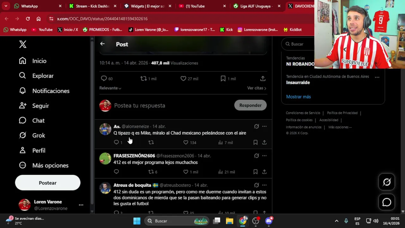This screenshot has width=405, height=228.
Task: Open the Windows Start menu
Action: click(137, 221)
